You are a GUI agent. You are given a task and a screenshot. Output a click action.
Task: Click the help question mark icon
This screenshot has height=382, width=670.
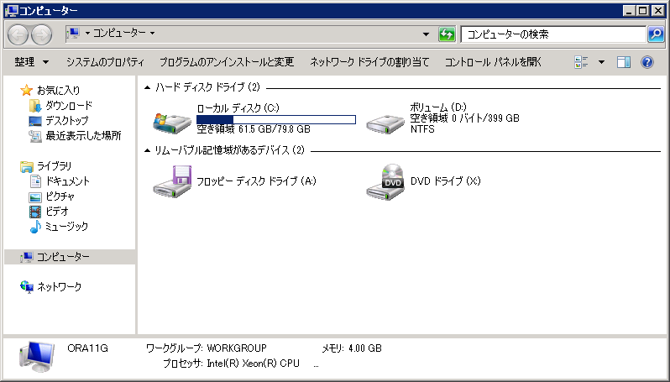[647, 62]
